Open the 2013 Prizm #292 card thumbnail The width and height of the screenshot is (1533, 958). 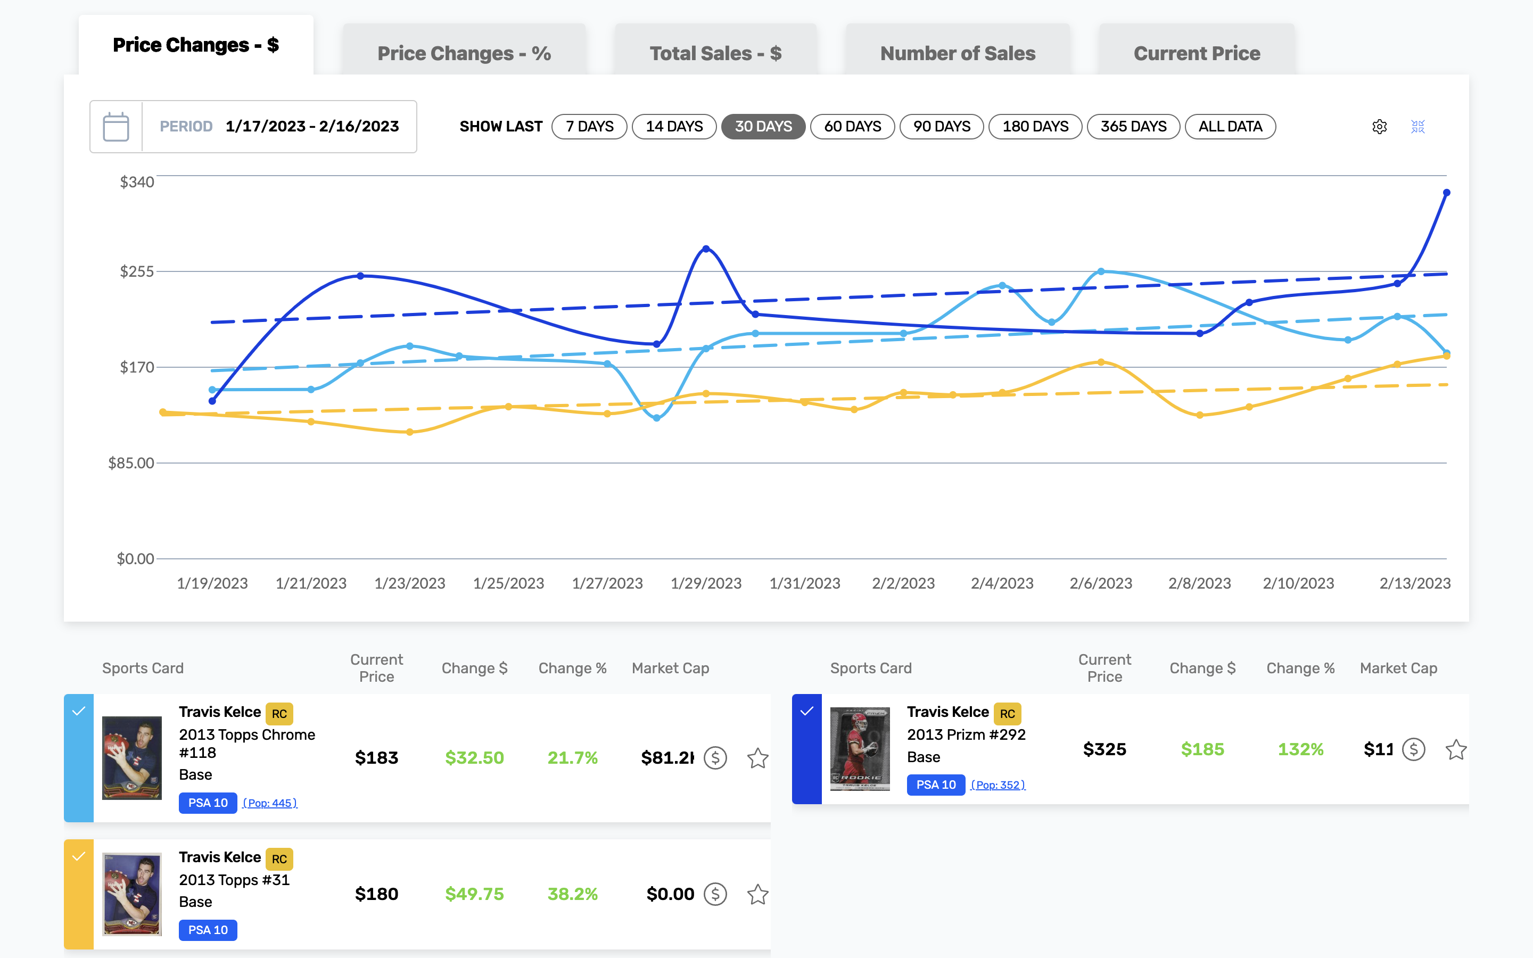(x=860, y=749)
